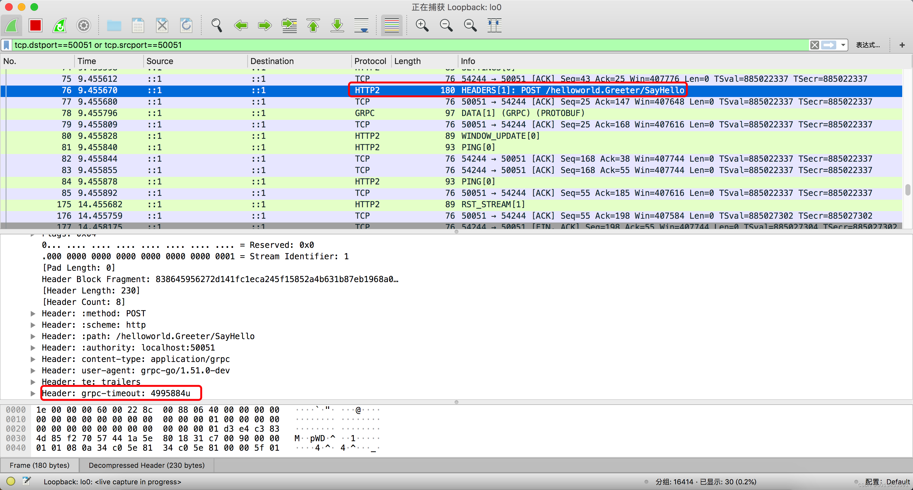Expand the Header grpc-timeout value
The image size is (913, 490).
tap(34, 393)
